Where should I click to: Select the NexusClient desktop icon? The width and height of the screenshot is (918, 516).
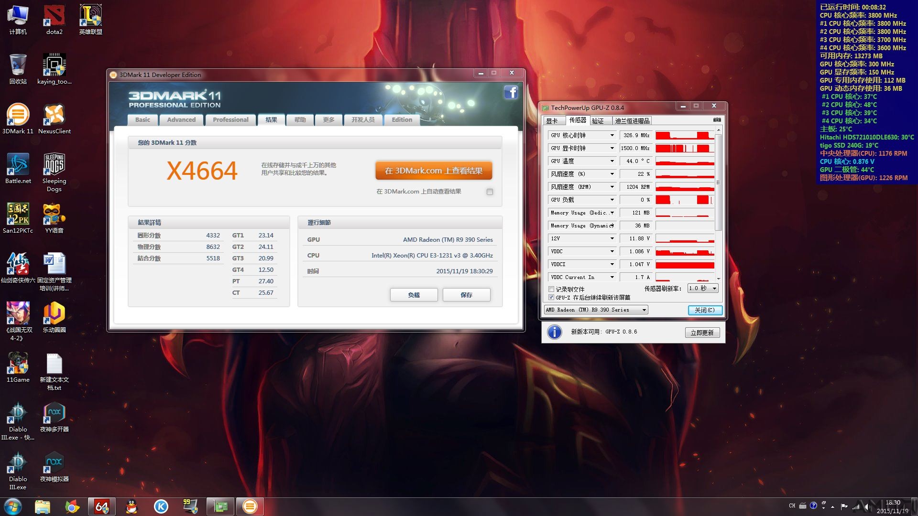(54, 119)
